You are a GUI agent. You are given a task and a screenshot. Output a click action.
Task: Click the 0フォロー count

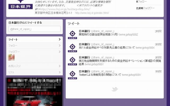(x=142, y=2)
